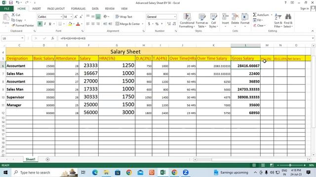Click the Name Box showing L6
The image size is (316, 177).
[12, 38]
